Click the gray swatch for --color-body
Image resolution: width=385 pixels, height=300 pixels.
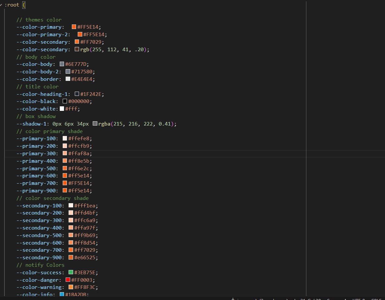click(x=61, y=64)
